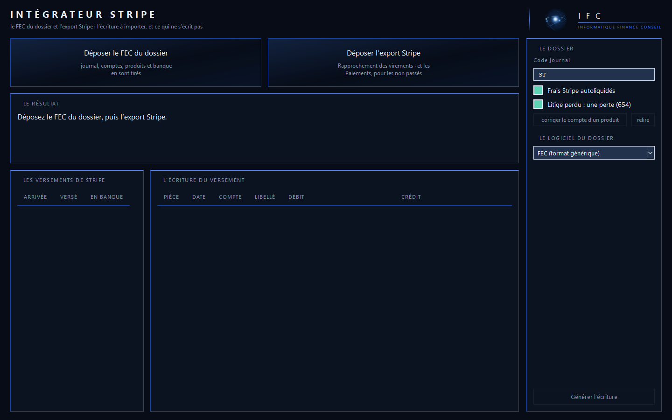This screenshot has height=420, width=672.
Task: Click the LE LOGICIEL DU DOSSIER heading
Action: coord(576,138)
